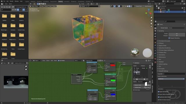Open the Edit menu
Screen dimensions: 186x104
pos(8,1)
